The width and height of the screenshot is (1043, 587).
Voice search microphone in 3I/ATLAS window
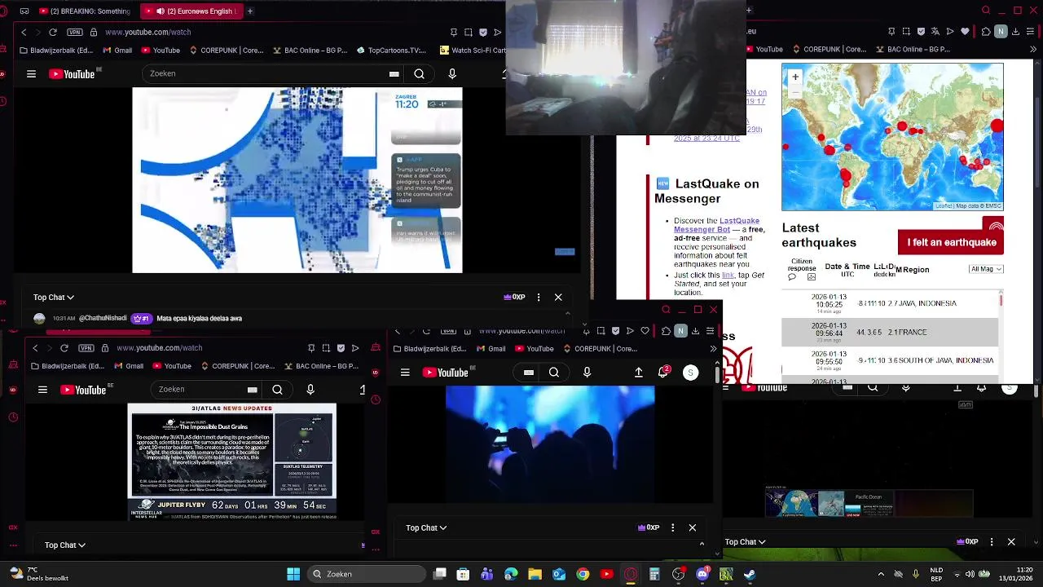(310, 390)
